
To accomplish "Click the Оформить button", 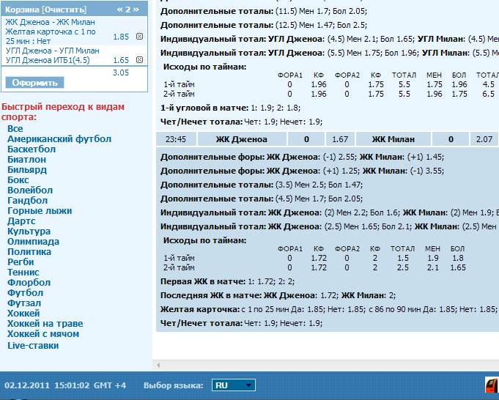I will [34, 83].
